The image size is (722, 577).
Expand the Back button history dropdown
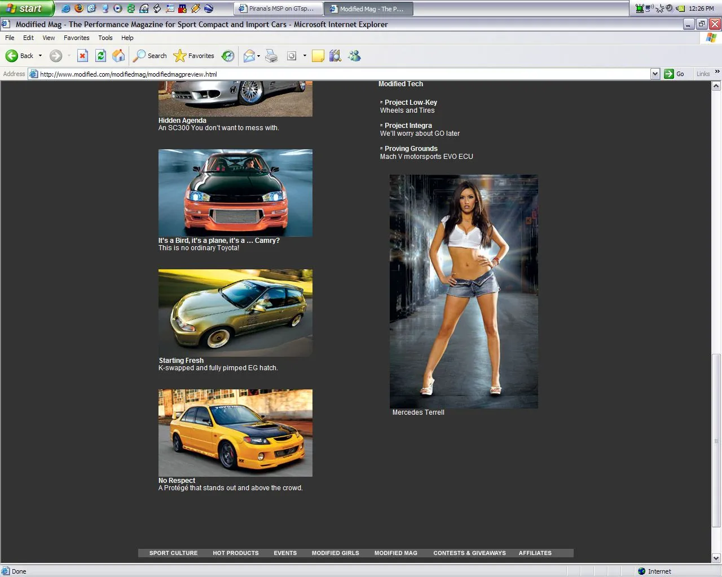pyautogui.click(x=40, y=56)
